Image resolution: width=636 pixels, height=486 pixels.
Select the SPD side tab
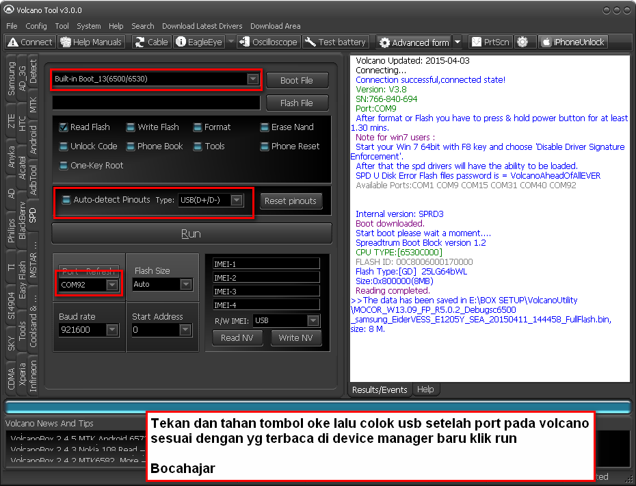[33, 215]
